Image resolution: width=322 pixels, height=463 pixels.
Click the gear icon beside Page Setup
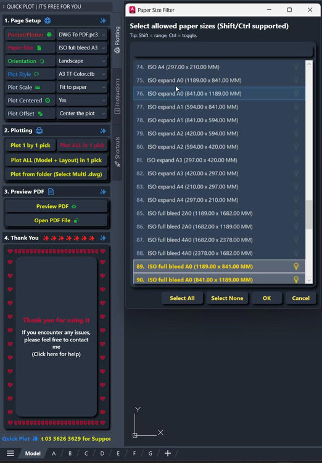tap(47, 20)
